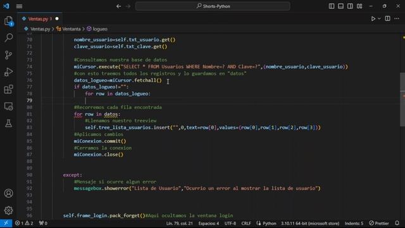Screen dimensions: 405x228
Task: Click 'for row in datos_logueo:' on line 78
Action: (118, 94)
